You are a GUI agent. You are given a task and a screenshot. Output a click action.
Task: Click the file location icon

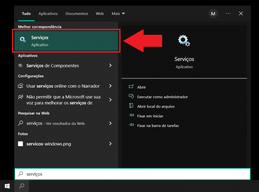point(131,106)
